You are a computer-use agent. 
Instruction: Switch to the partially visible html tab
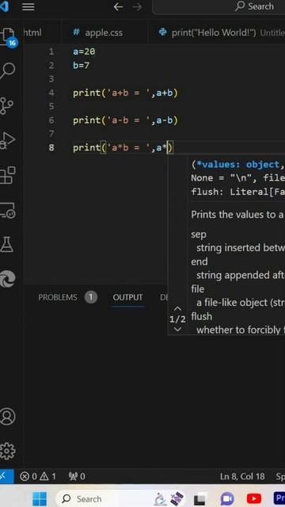[32, 32]
